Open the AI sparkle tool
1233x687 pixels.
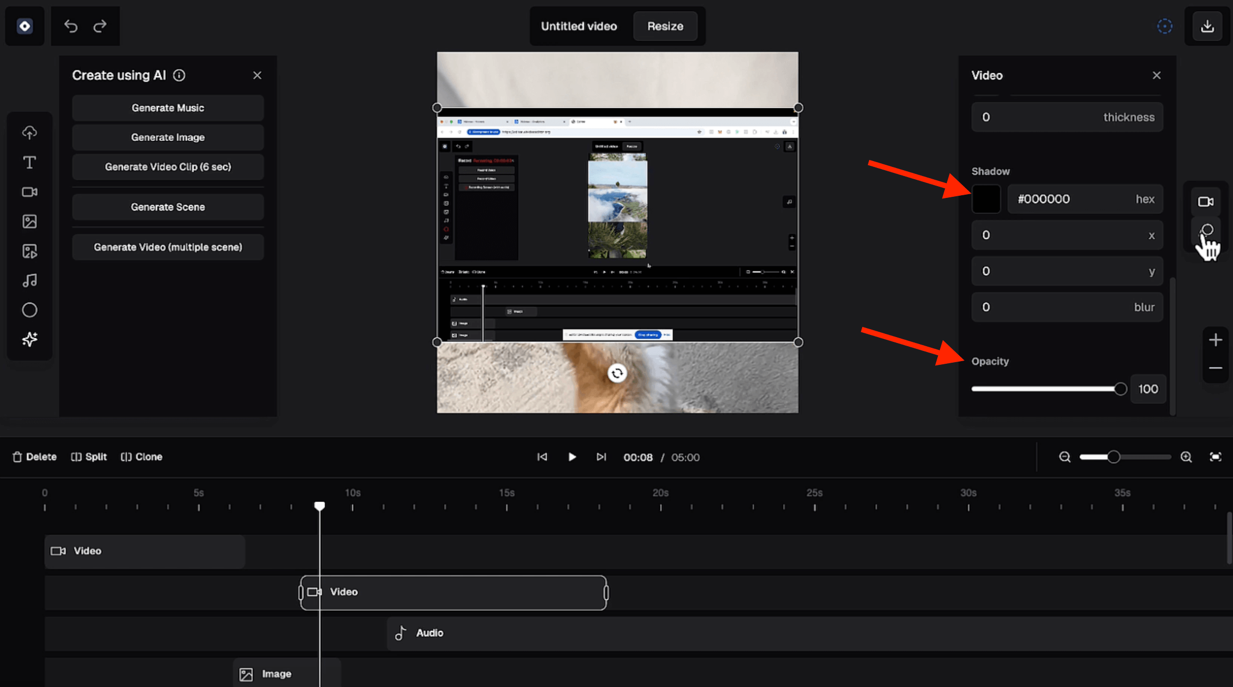29,339
